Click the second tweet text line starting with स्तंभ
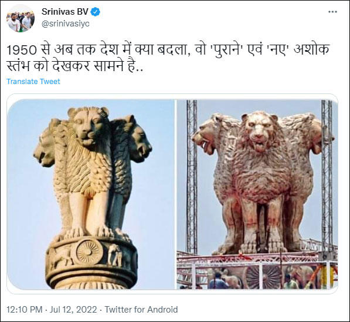The image size is (350, 322). (75, 66)
